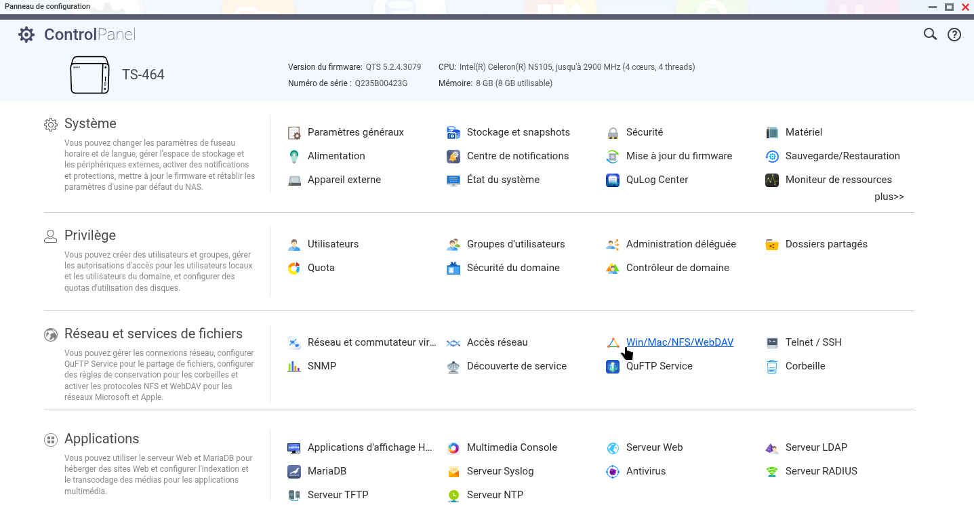Click the MariaDB icon
The height and width of the screenshot is (505, 974).
click(294, 471)
